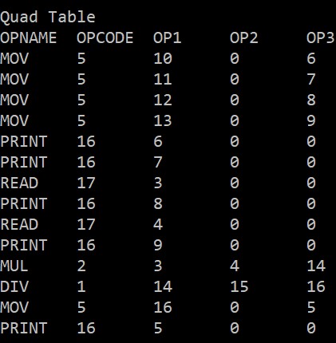The height and width of the screenshot is (343, 336).
Task: Select the first READ entry
Action: [19, 183]
